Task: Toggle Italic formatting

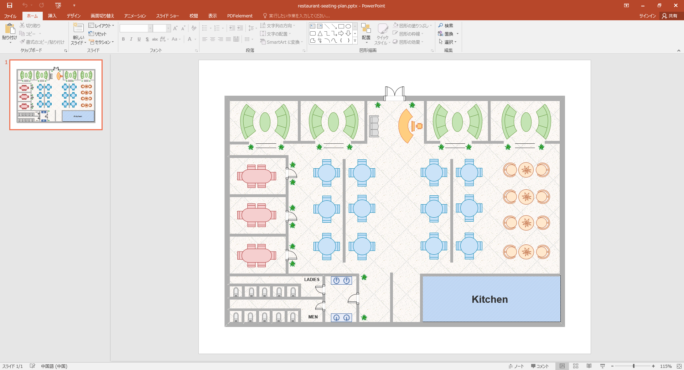Action: pyautogui.click(x=131, y=39)
